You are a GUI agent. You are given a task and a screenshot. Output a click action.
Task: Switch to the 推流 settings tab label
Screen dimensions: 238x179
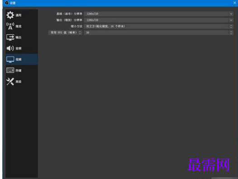(x=19, y=26)
